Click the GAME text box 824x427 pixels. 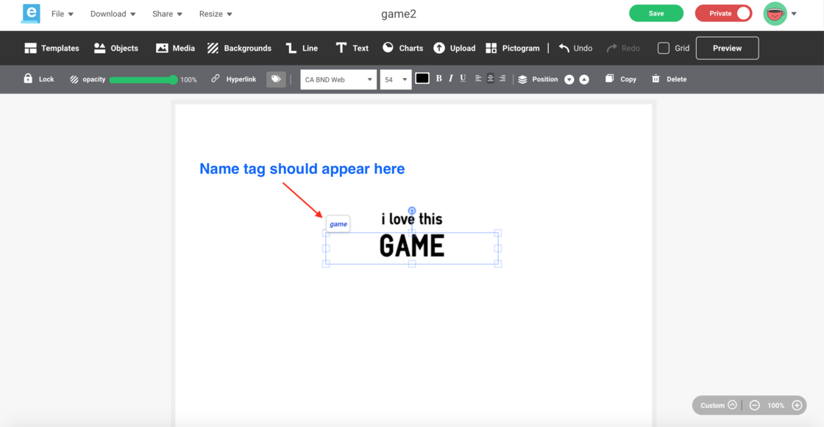[x=412, y=248]
